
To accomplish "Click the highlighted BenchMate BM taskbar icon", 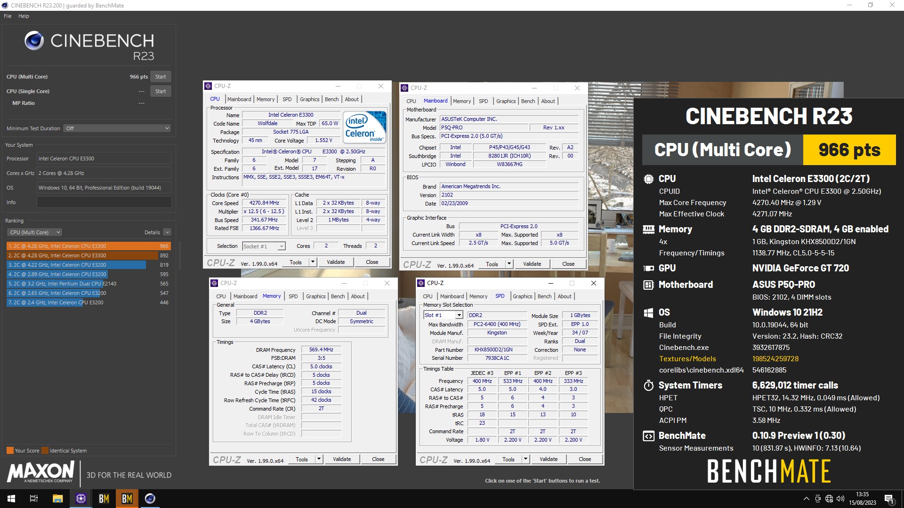I will pos(127,499).
